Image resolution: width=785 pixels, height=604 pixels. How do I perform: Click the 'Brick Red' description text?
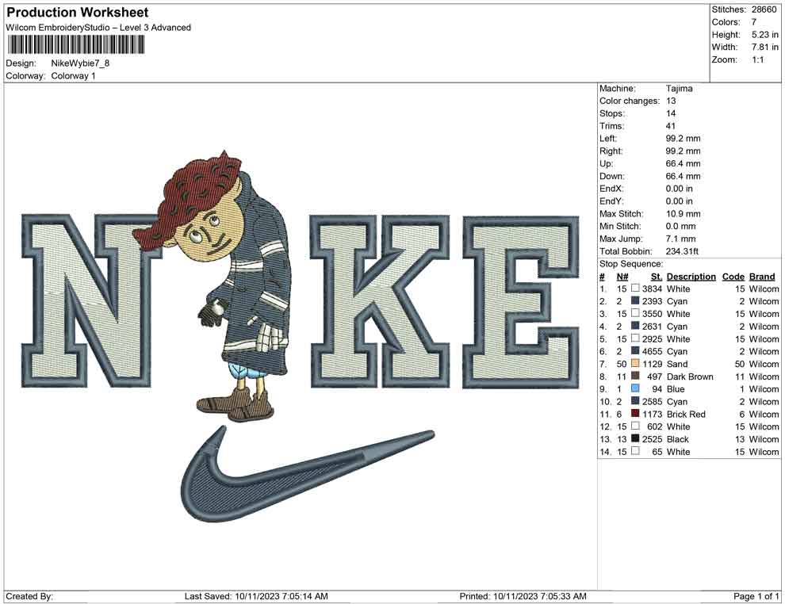686,414
